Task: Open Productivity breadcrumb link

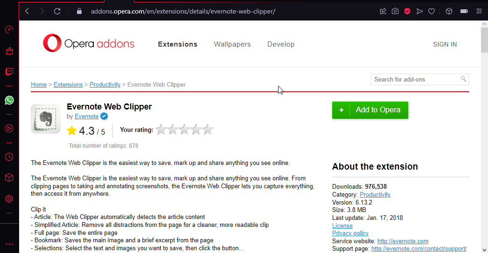Action: 105,84
